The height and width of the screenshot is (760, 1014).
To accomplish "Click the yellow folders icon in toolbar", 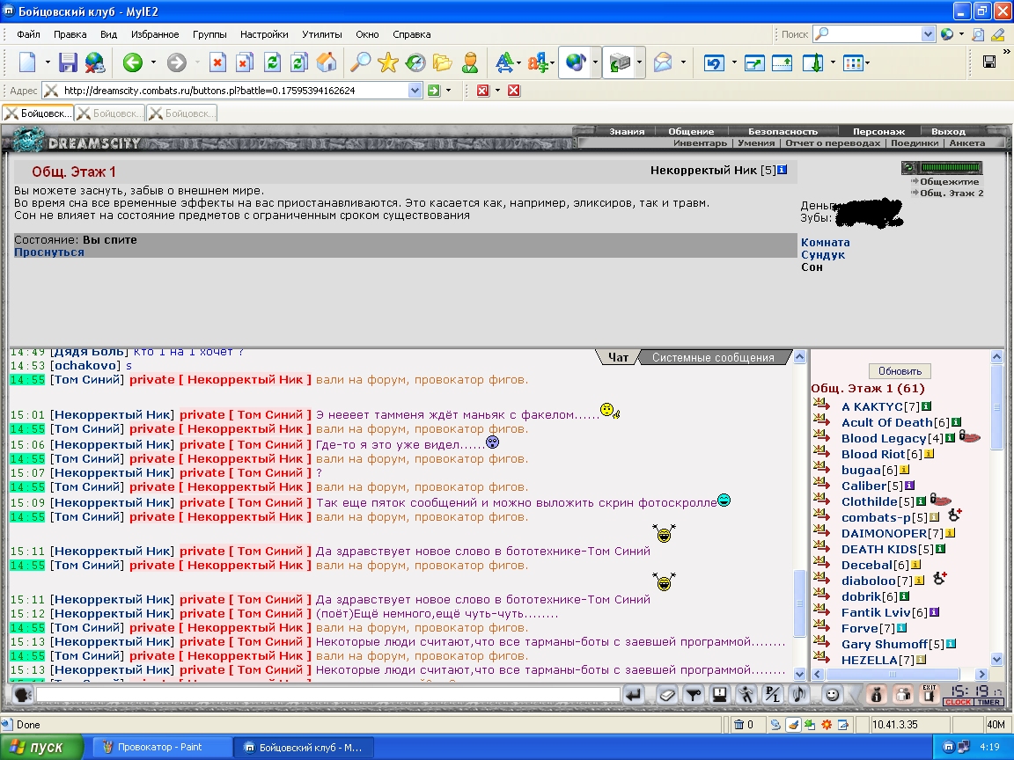I will [x=443, y=62].
